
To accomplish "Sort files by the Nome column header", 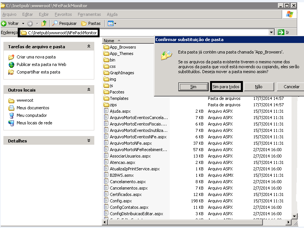I will (x=109, y=41).
